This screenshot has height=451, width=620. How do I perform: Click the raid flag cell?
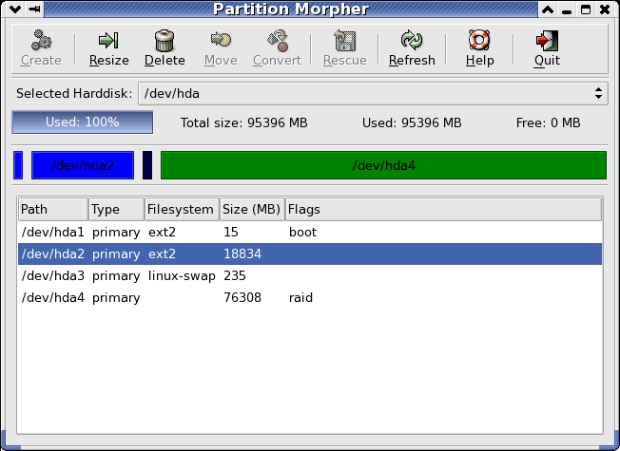tap(300, 297)
